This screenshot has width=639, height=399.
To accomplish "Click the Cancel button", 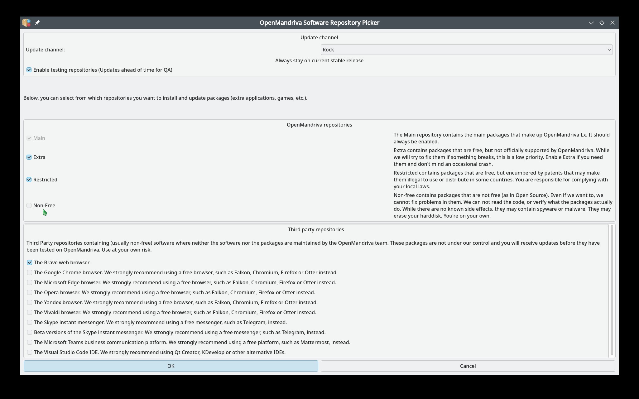I will [x=468, y=366].
